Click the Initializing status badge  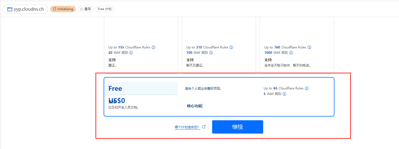[63, 9]
